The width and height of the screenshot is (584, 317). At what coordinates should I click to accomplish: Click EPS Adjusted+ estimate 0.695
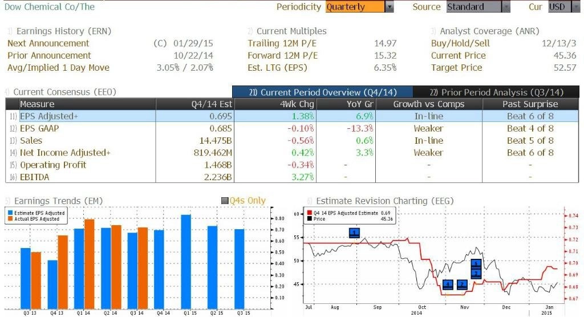221,116
